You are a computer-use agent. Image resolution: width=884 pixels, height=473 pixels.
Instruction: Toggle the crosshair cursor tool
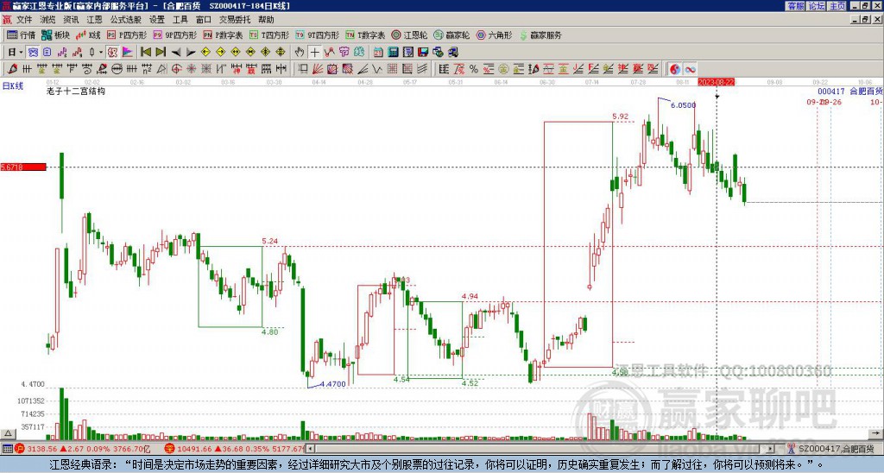(314, 53)
